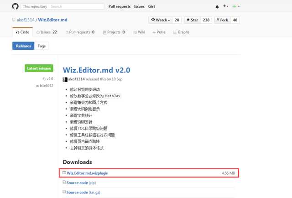Screen dimensions: 292x198
Task: Click the 4.56 MB file size text
Action: tap(228, 173)
